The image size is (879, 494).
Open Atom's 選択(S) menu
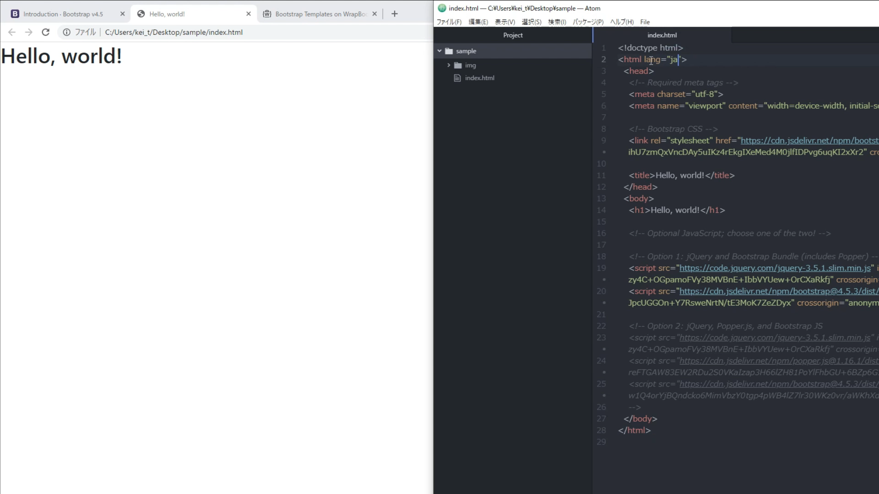(x=532, y=22)
